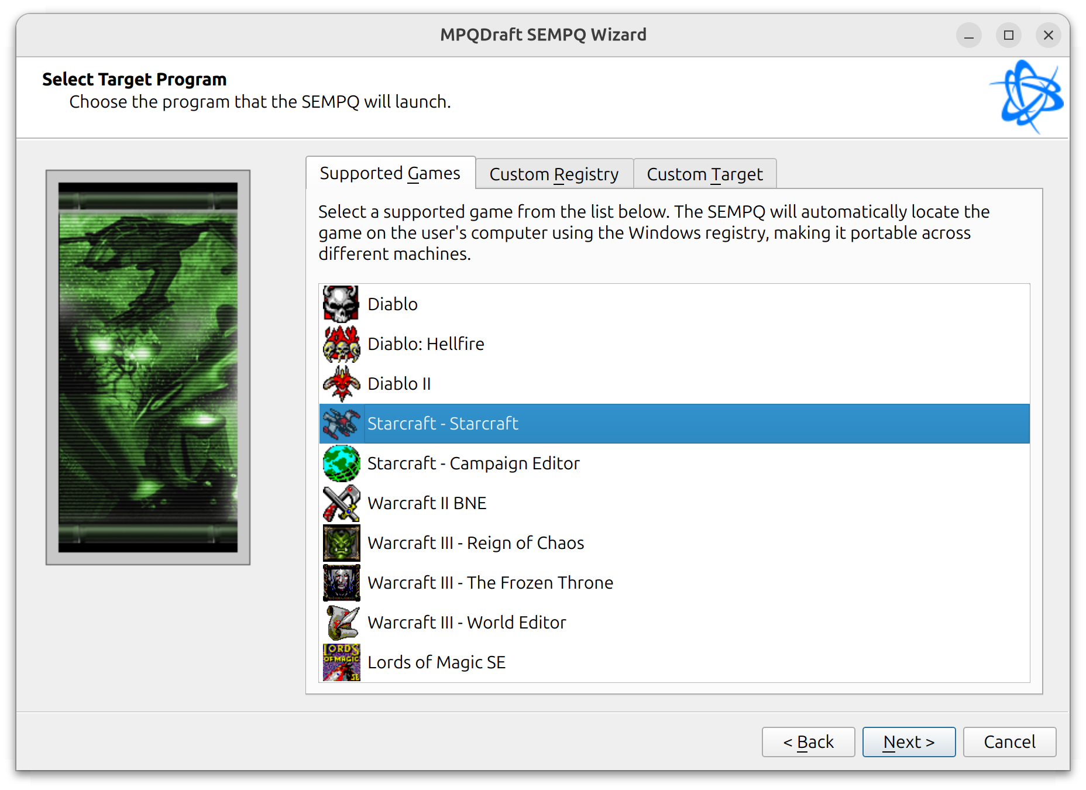Viewport: 1086px width, 790px height.
Task: Click the Back button
Action: tap(808, 741)
